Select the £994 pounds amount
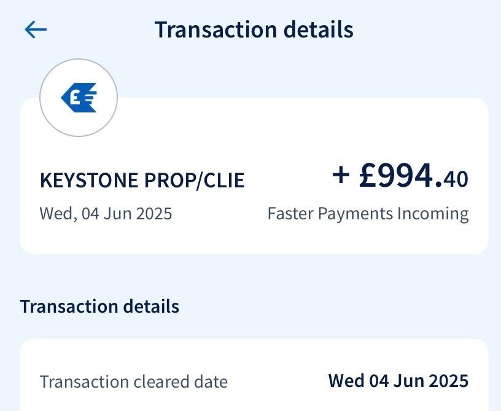Viewport: 501px width, 411px height. (400, 176)
